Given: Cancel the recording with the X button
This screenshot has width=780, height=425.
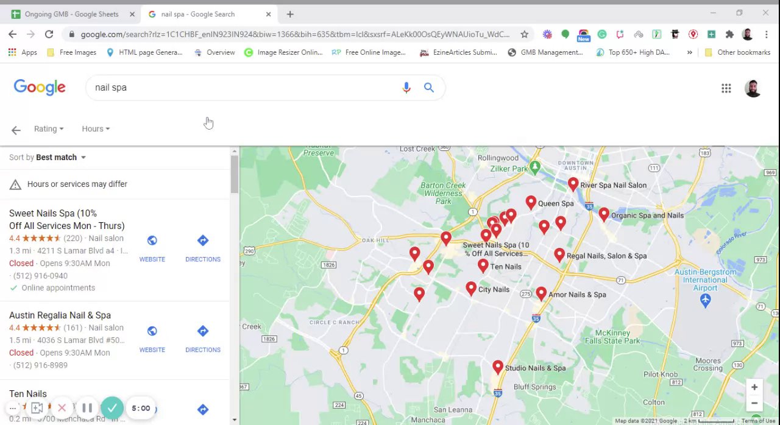Looking at the screenshot, I should pos(62,408).
